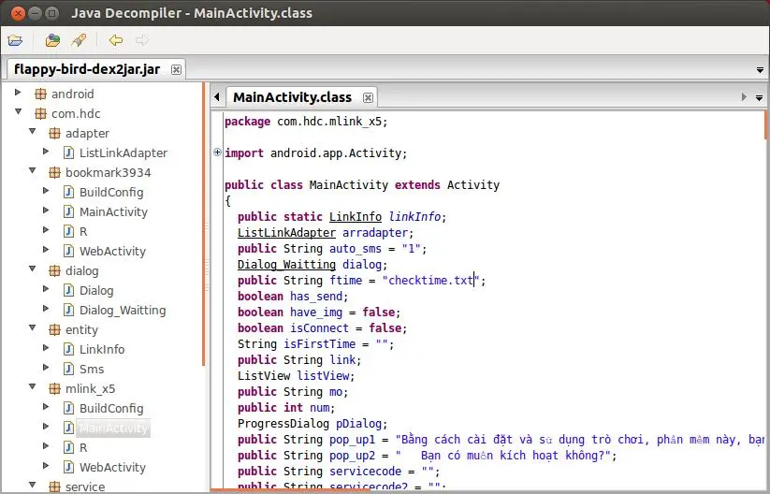Click the entity package icon

(x=54, y=329)
